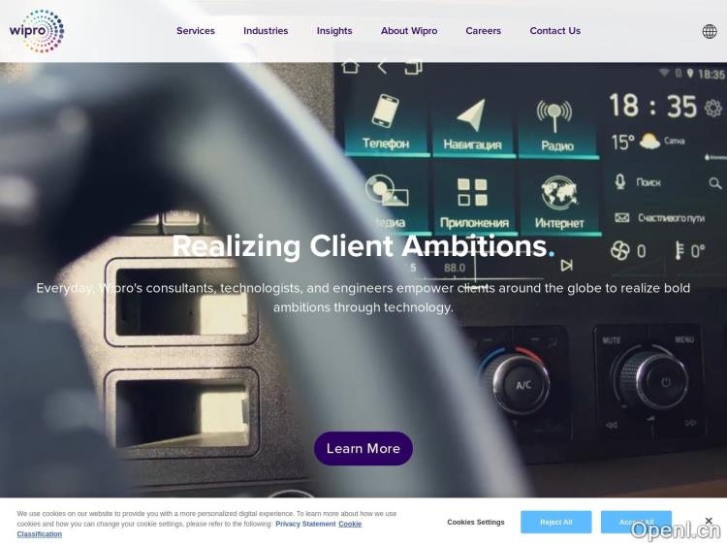Click the Realizing Client Ambitions headline

tap(363, 245)
